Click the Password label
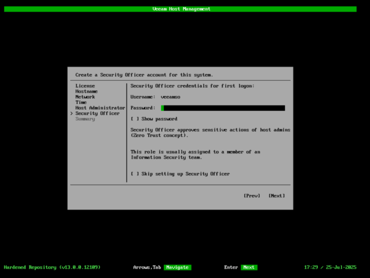This screenshot has height=278, width=370. point(143,108)
